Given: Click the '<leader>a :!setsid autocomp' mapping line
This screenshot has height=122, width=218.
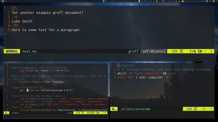Looking at the screenshot, I should tap(47, 90).
